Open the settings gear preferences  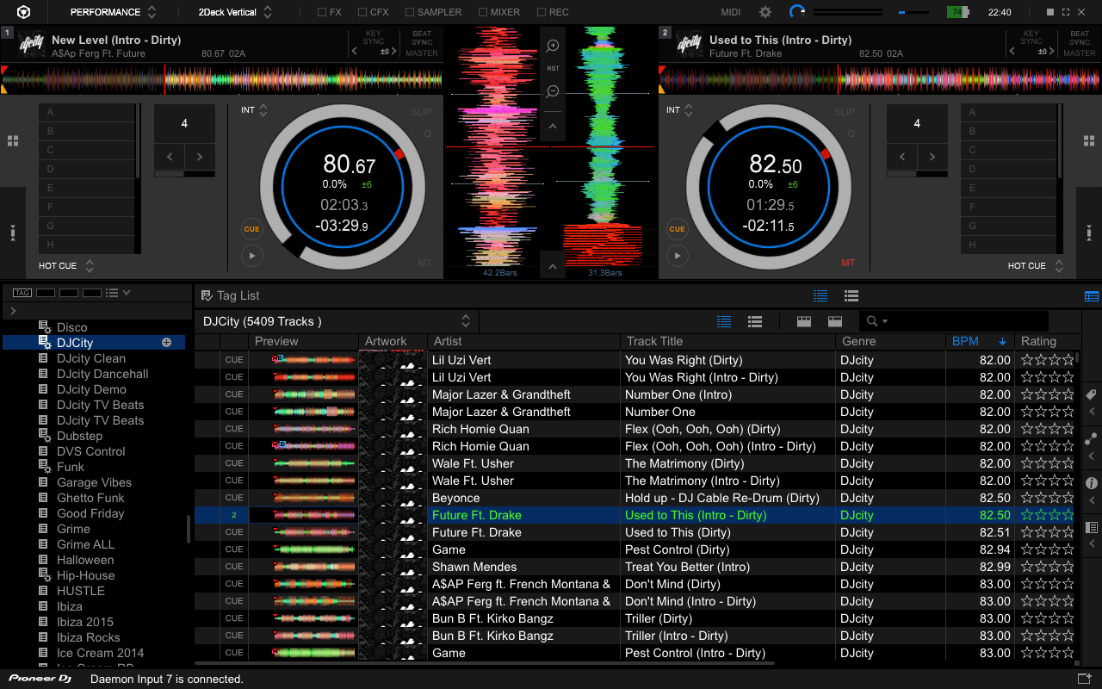pos(765,12)
